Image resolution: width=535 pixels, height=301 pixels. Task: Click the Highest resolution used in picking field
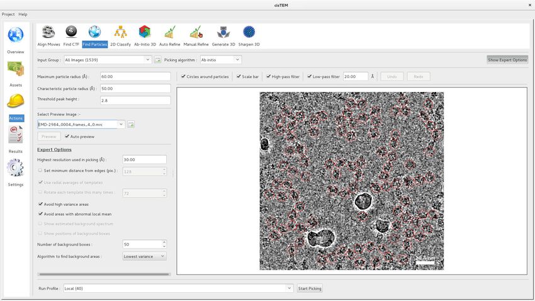[x=144, y=159]
